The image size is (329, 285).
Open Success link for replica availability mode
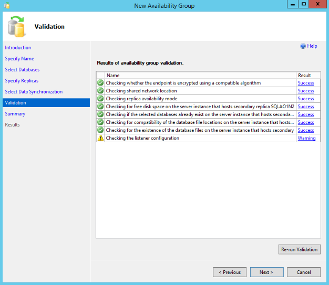point(306,99)
